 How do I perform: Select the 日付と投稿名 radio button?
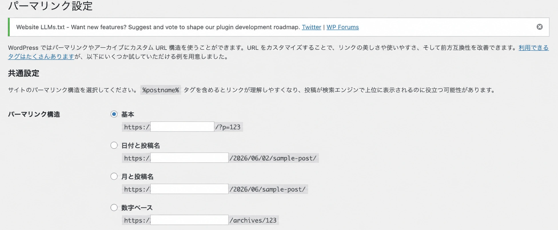tap(114, 145)
